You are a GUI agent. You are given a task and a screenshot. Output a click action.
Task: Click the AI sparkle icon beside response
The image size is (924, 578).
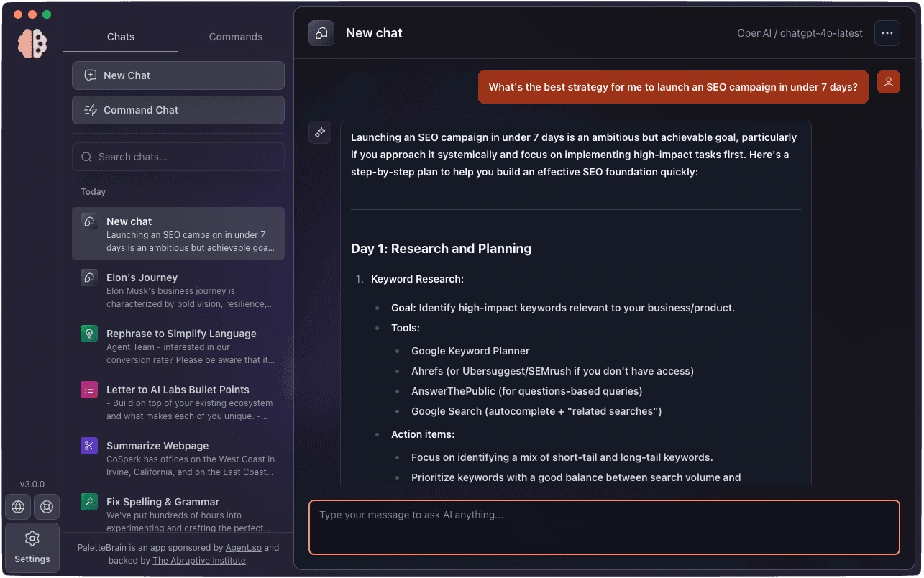tap(320, 132)
